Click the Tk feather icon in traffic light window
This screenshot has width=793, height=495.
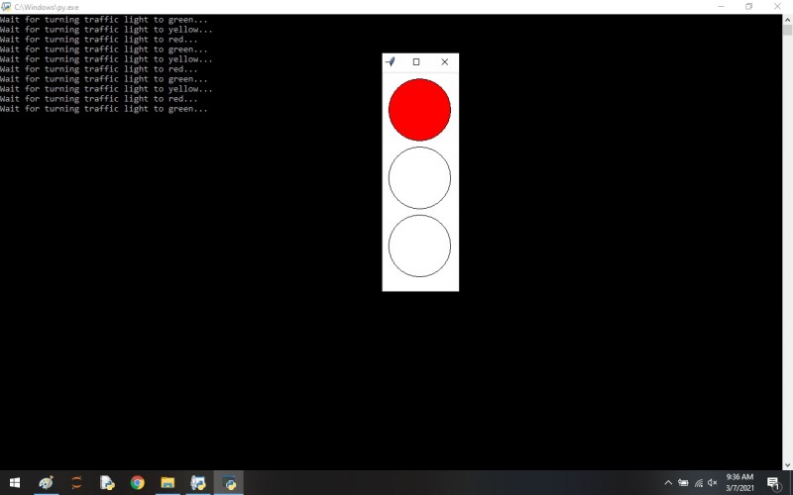390,61
